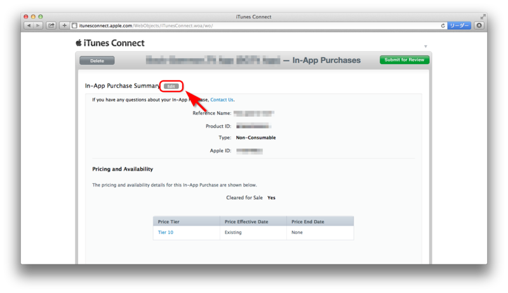
Task: Expand the small arrow menu under header
Action: (x=425, y=46)
